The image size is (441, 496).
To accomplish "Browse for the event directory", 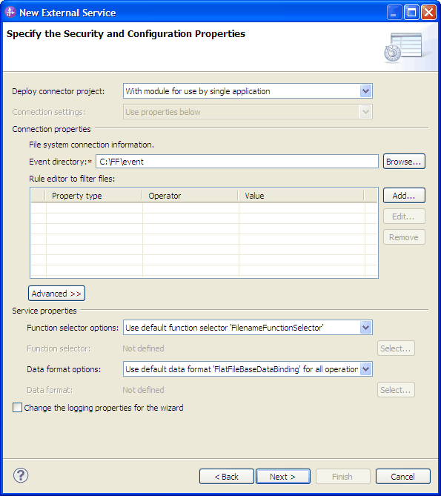I will click(404, 162).
